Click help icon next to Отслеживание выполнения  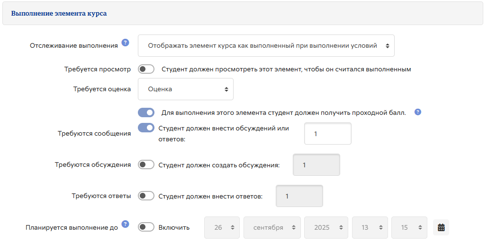click(x=125, y=43)
